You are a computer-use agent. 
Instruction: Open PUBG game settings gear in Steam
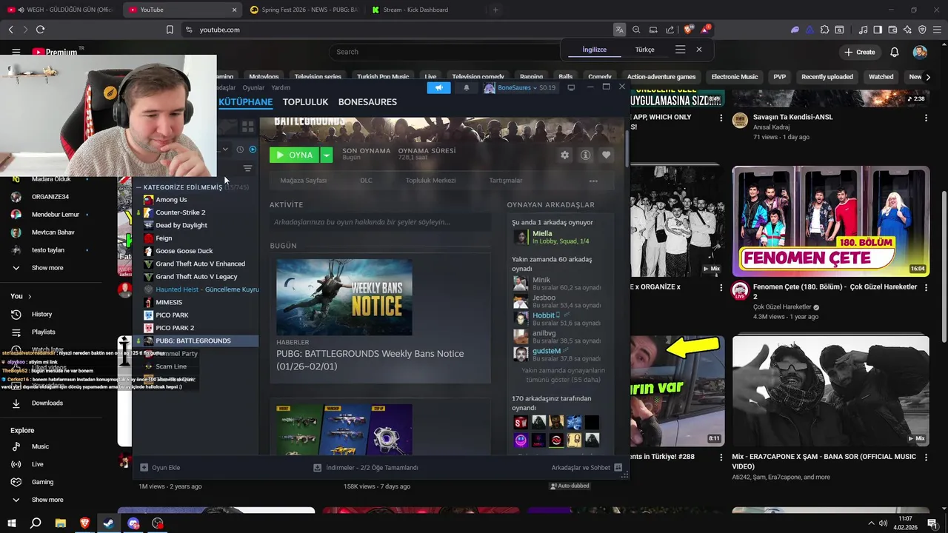pyautogui.click(x=564, y=155)
